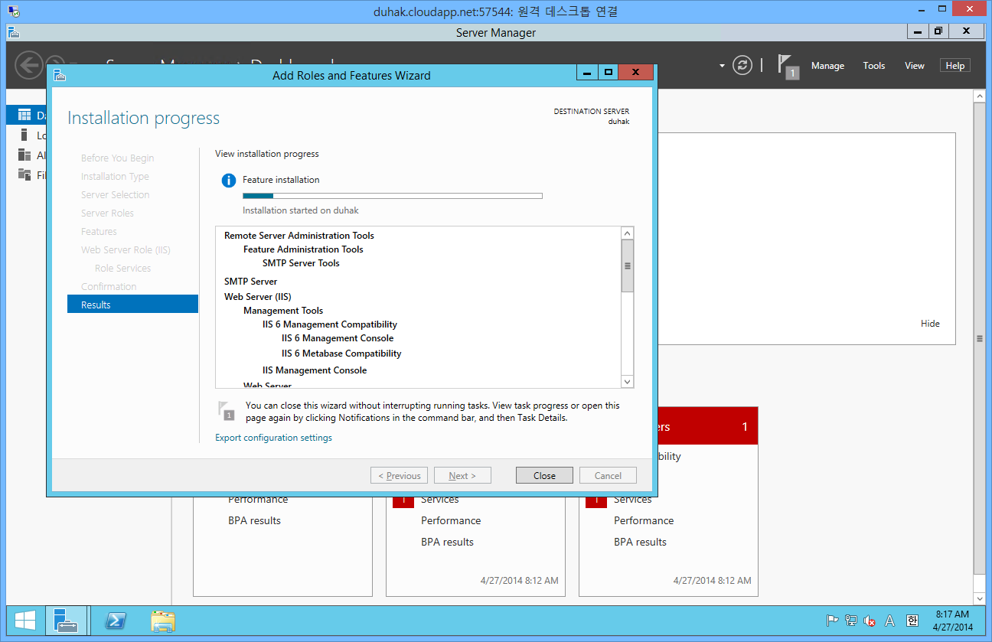Select the All Servers sidebar icon

tap(24, 155)
